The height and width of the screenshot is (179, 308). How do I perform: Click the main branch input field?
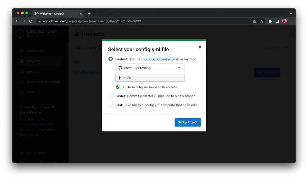point(150,78)
